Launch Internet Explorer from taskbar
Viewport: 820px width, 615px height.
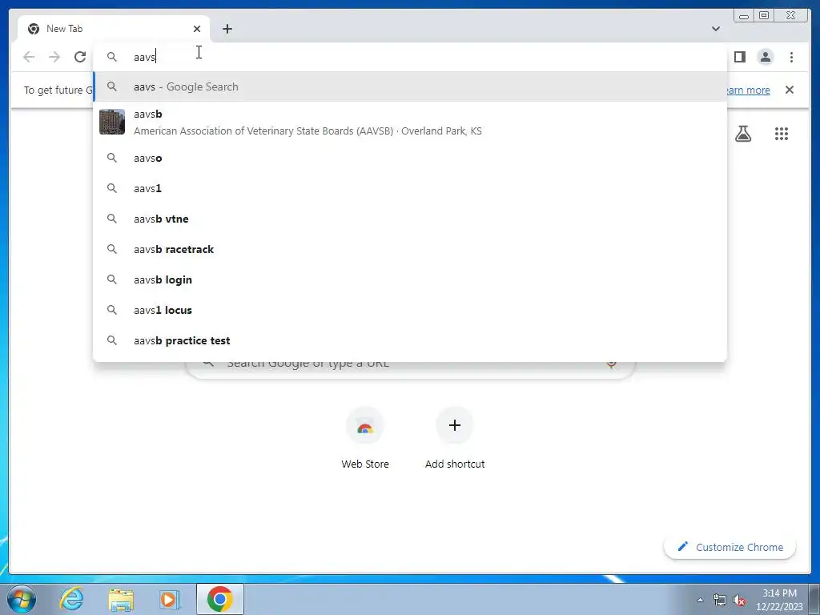[71, 599]
